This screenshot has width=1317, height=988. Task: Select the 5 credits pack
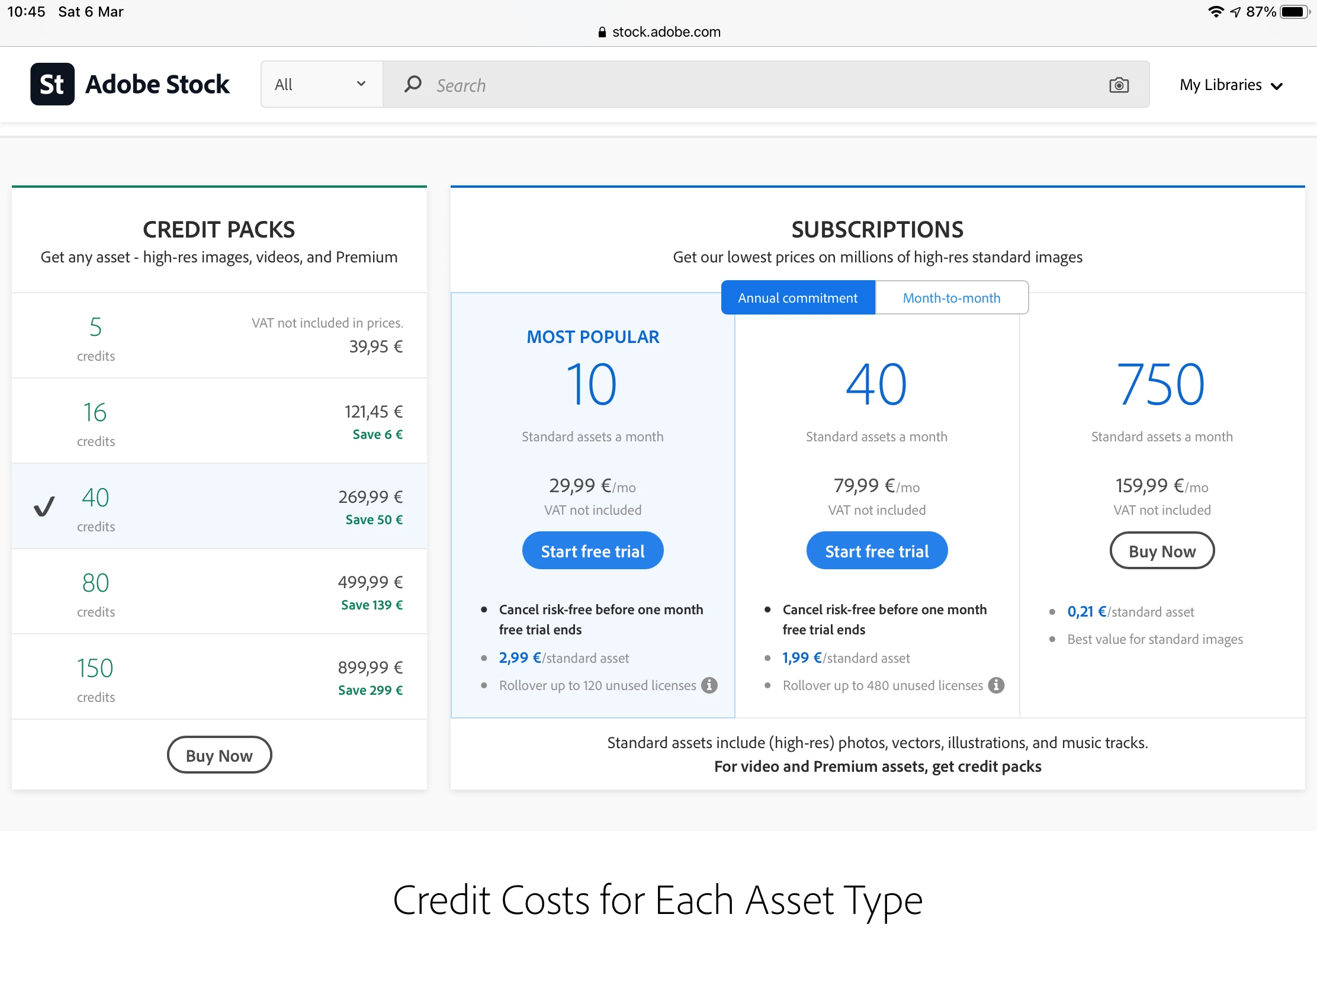click(219, 335)
